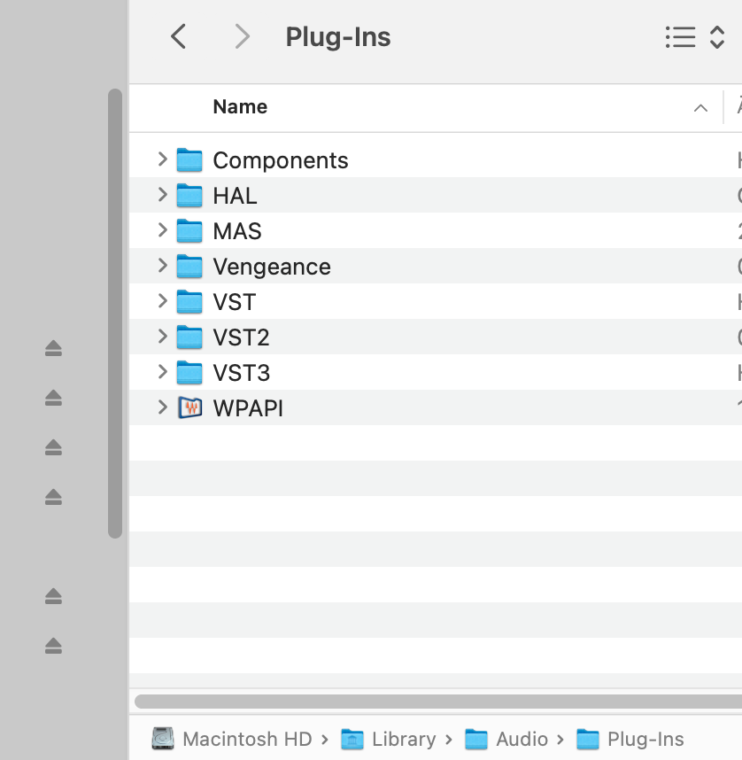Image resolution: width=742 pixels, height=760 pixels.
Task: Go forward with the right arrow button
Action: (242, 37)
